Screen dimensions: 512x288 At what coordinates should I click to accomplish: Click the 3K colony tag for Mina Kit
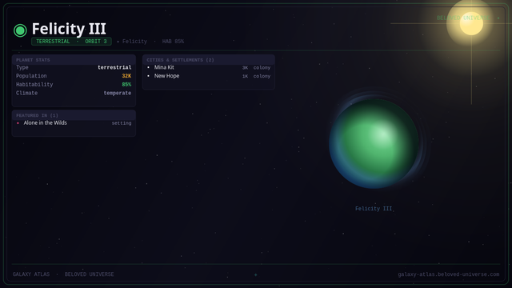click(x=256, y=67)
